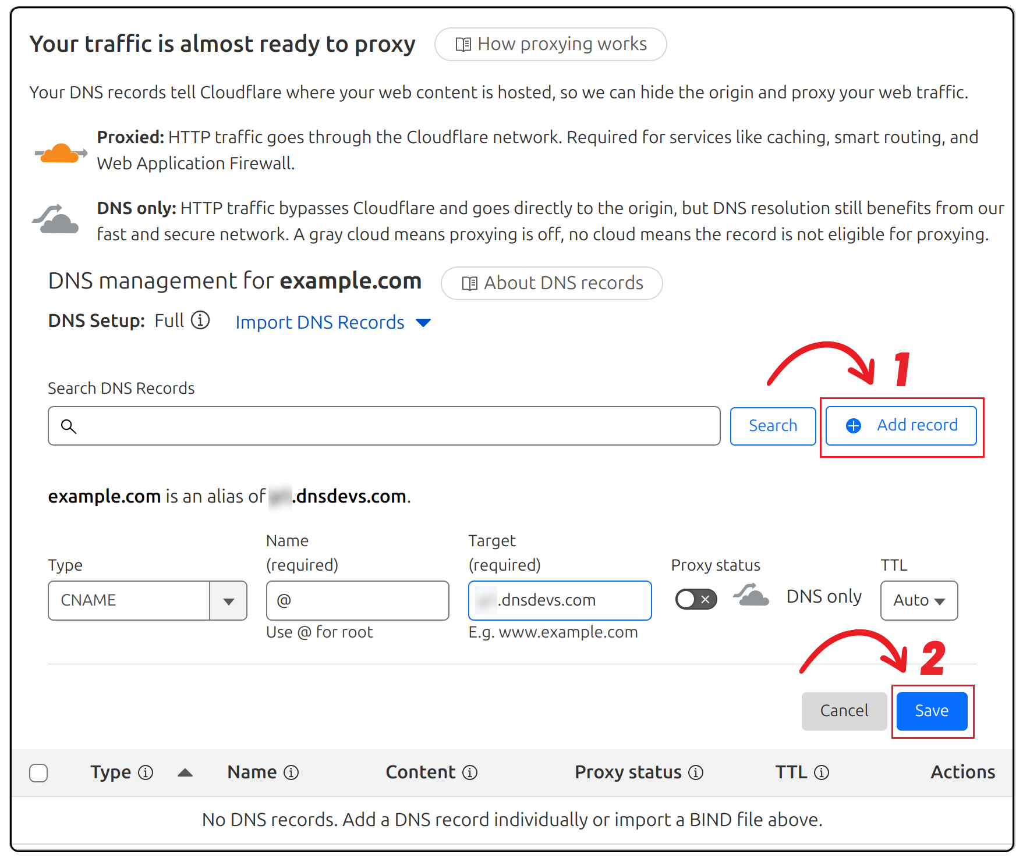
Task: Open About DNS records guide
Action: point(551,283)
